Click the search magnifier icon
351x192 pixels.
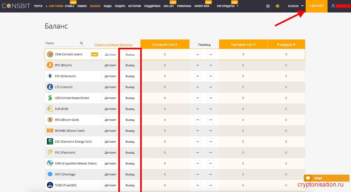(81, 43)
